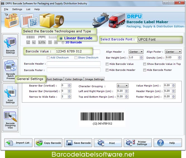Click into the Barcode Footer field

(74, 70)
